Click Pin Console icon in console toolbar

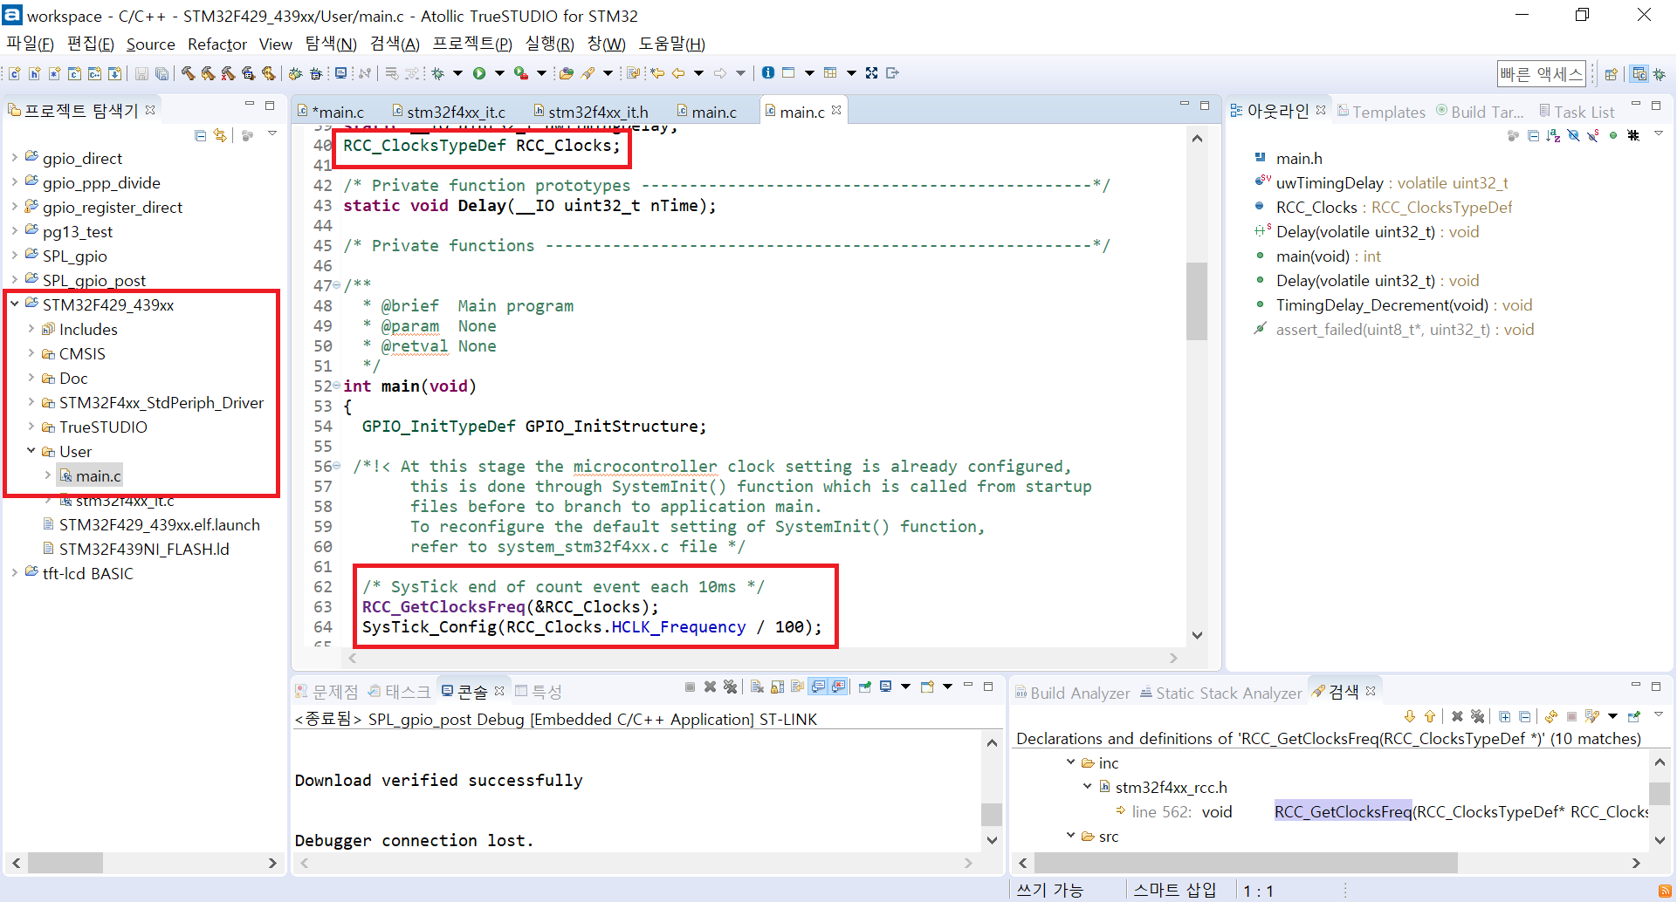tap(865, 687)
